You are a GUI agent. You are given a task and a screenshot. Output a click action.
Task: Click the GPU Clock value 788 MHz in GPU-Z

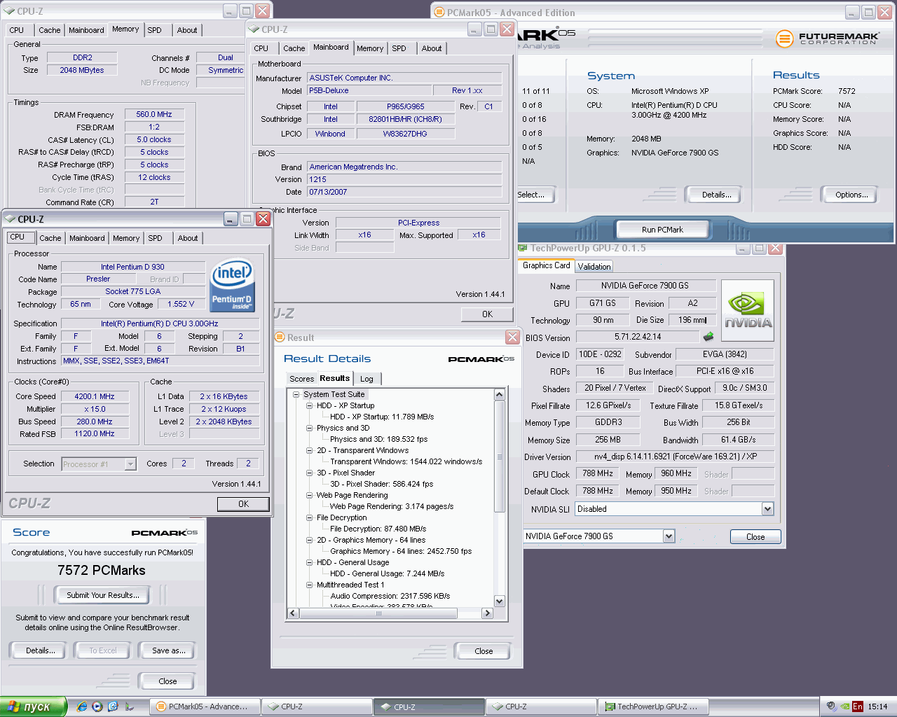(598, 473)
